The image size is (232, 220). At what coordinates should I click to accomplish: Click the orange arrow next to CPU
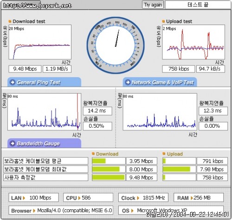[x=79, y=198]
